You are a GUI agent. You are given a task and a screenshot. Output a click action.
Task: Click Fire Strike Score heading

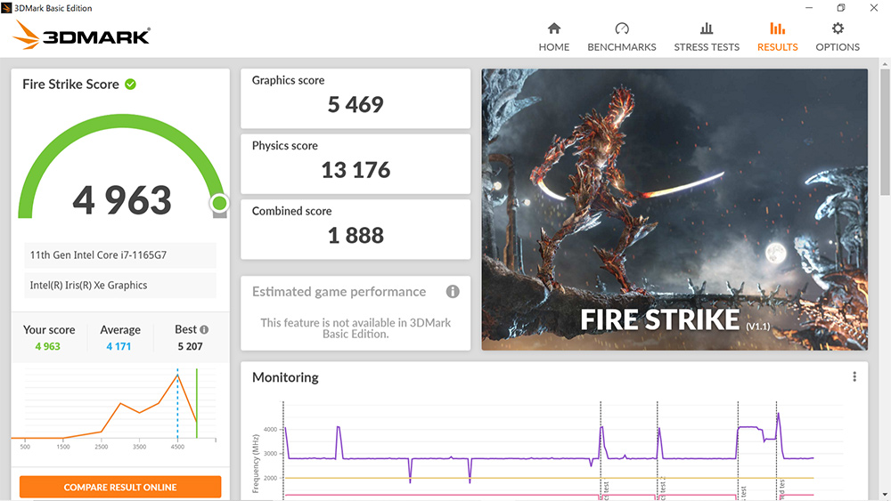pos(71,84)
